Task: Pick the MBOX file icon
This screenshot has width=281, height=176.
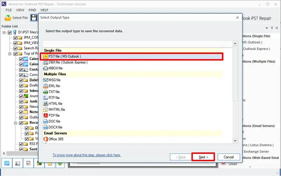Action: [46, 68]
